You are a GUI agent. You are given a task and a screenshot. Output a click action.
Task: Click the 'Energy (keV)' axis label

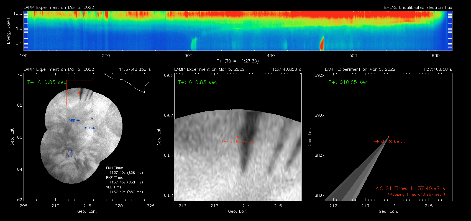pyautogui.click(x=8, y=31)
